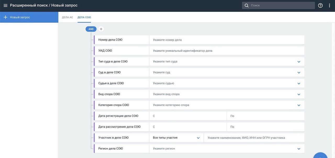The width and height of the screenshot is (335, 158).
Task: Expand the Тип суда в деле СОЮ dropdown
Action: [x=299, y=62]
